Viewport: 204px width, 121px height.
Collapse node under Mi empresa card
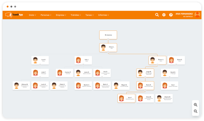point(108,39)
